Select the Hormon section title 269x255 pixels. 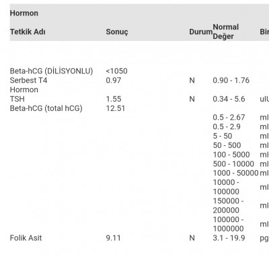click(x=24, y=13)
